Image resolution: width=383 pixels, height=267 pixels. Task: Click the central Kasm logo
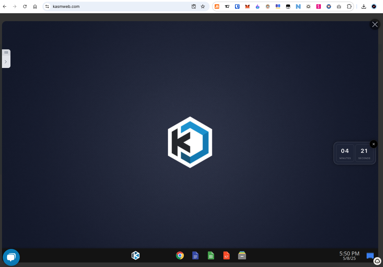point(190,142)
